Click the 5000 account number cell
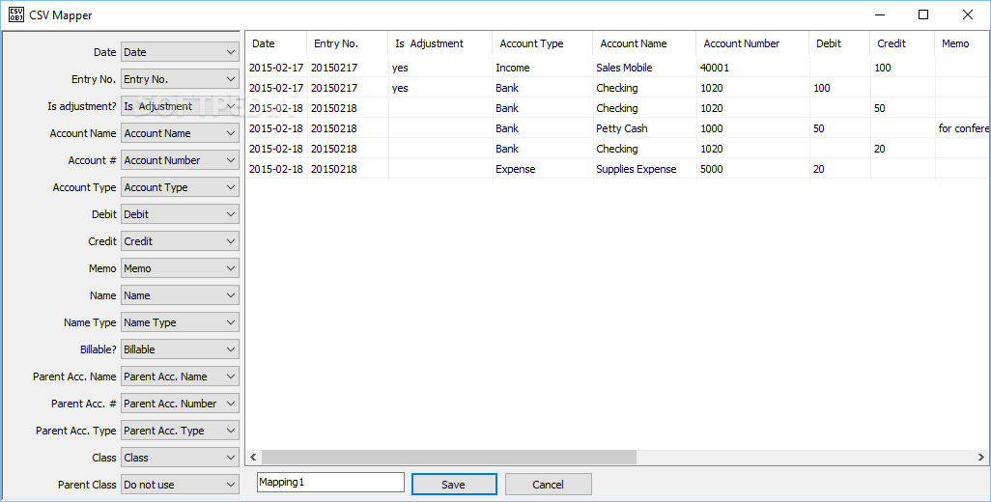 752,169
